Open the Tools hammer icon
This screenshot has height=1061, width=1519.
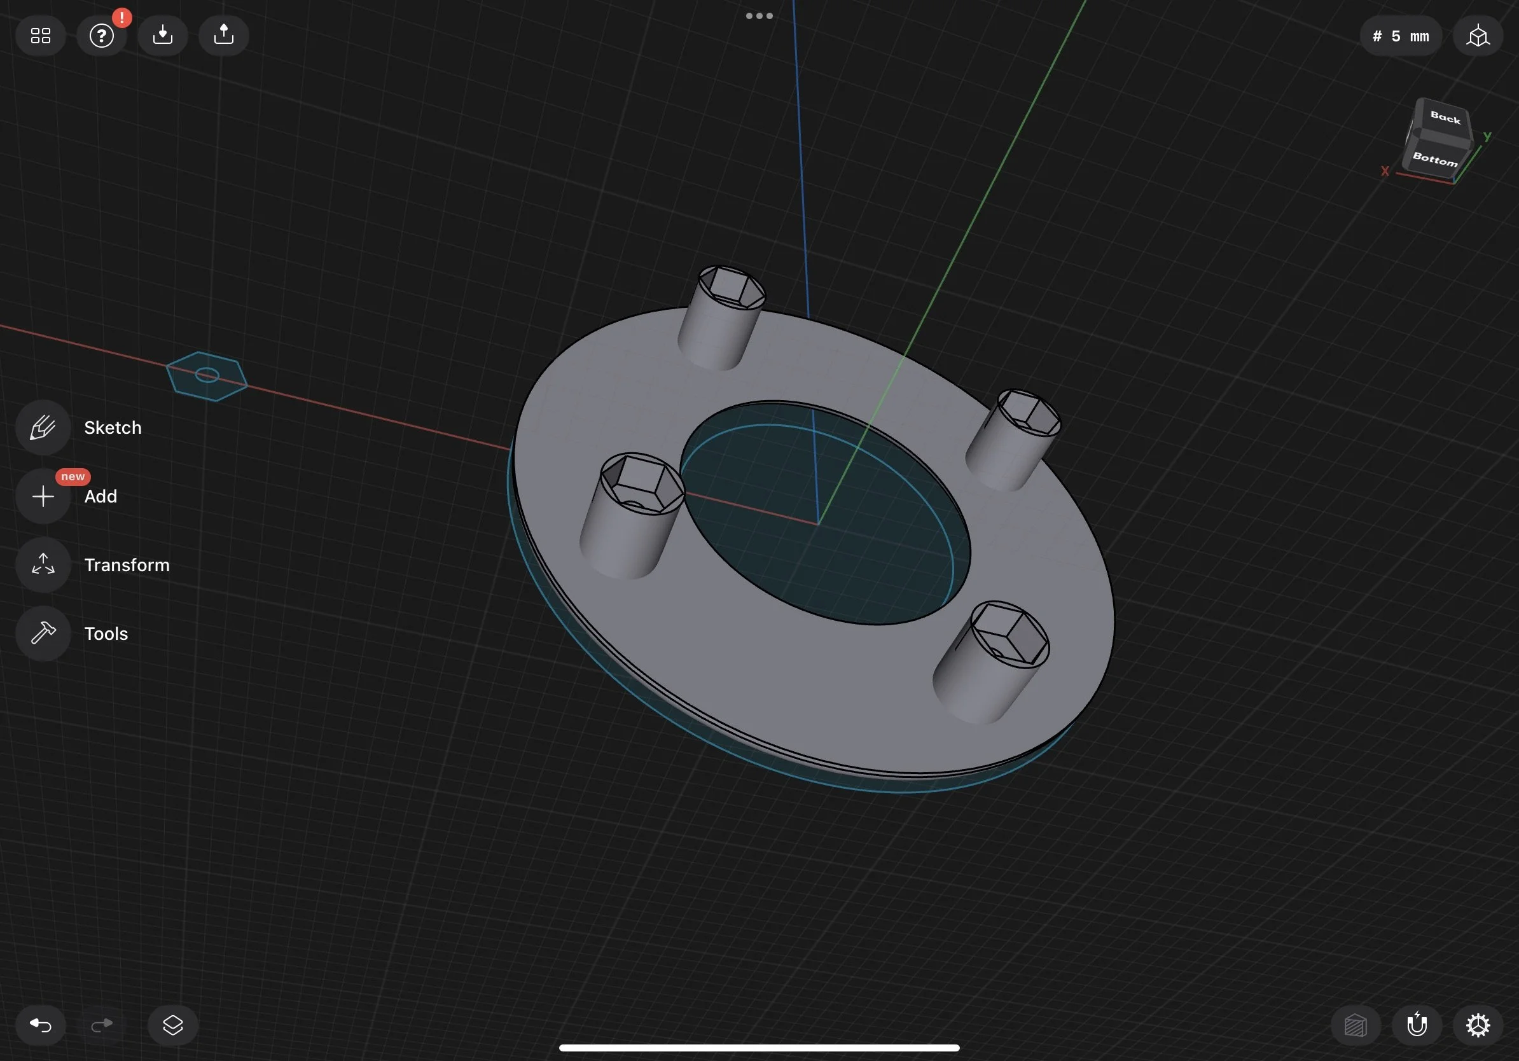(x=43, y=634)
